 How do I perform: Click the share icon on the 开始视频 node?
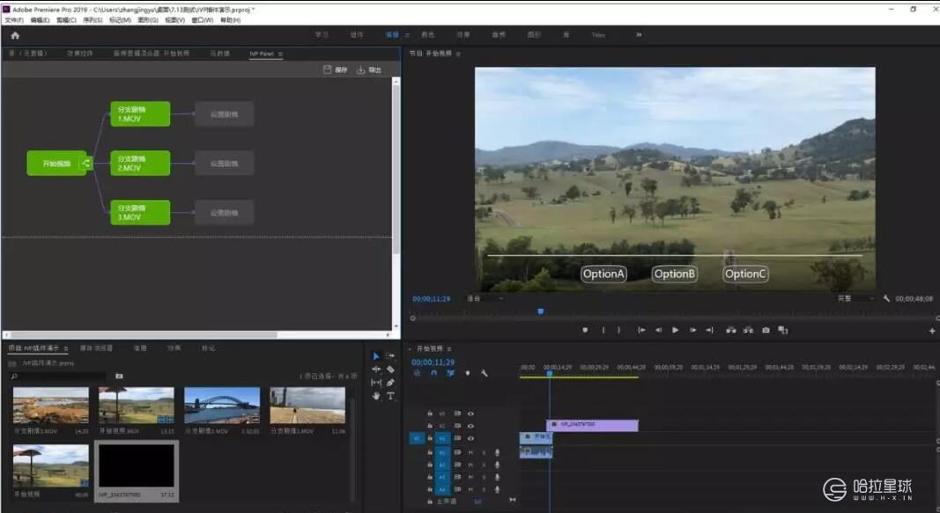point(85,164)
